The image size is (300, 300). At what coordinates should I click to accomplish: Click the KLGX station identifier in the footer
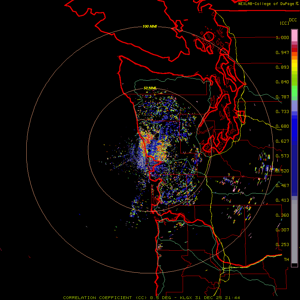pos(186,298)
